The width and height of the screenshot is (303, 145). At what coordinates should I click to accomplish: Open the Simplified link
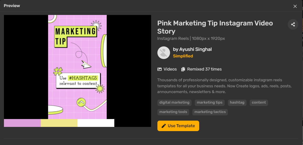pos(183,56)
